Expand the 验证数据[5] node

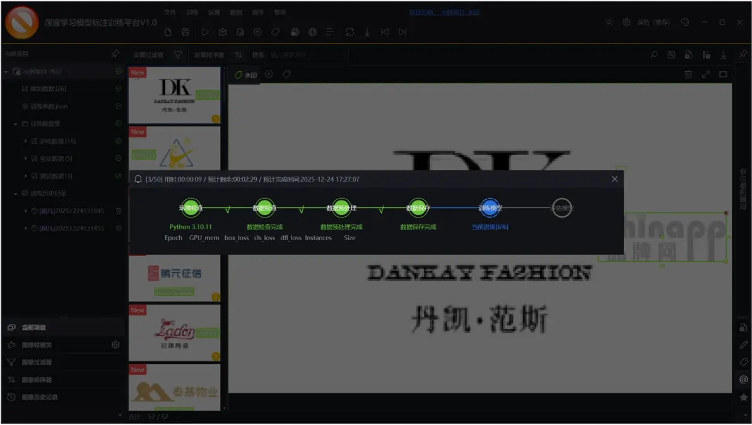[25, 159]
